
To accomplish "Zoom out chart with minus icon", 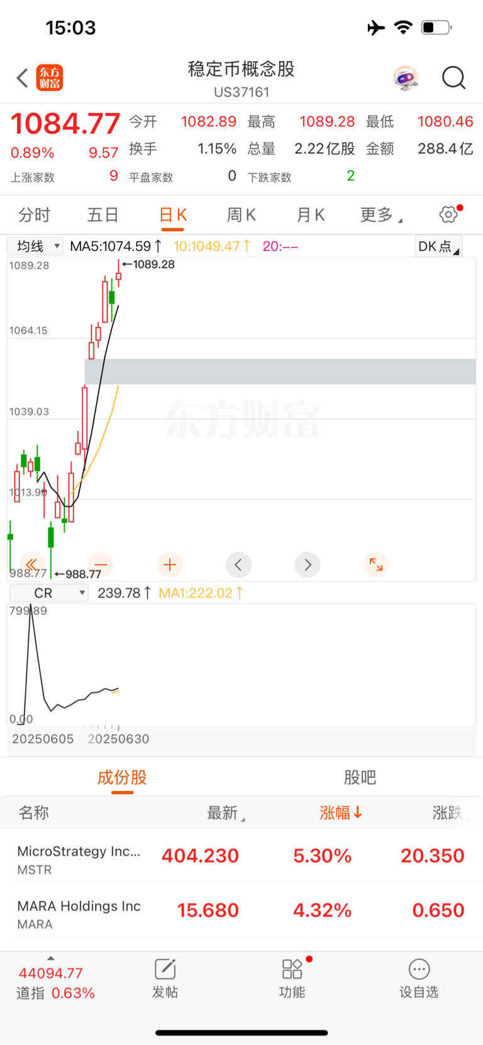I will pyautogui.click(x=101, y=565).
